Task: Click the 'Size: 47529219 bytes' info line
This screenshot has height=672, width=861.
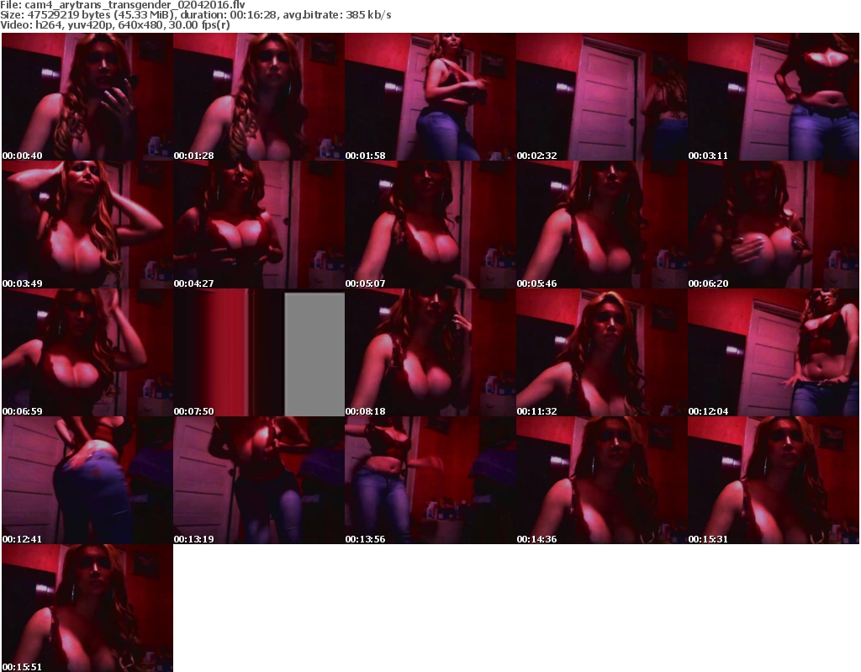Action: point(195,15)
